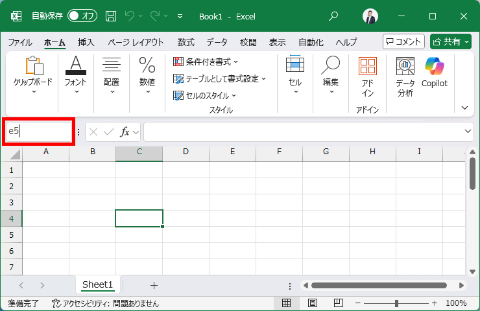Switch to the データ tab

[x=217, y=42]
